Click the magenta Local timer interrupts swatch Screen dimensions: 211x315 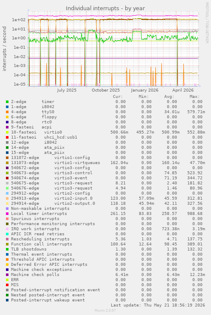pos(7,214)
